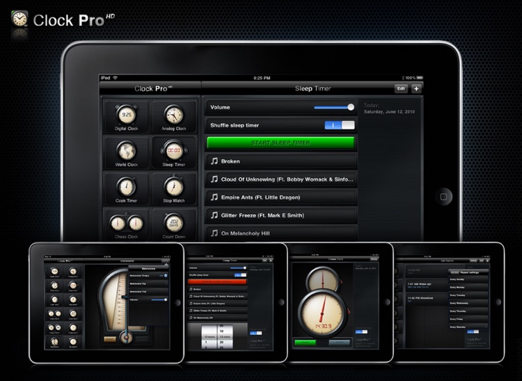This screenshot has width=522, height=381.
Task: Click the Clock Pro HD app logo
Action: pyautogui.click(x=19, y=19)
